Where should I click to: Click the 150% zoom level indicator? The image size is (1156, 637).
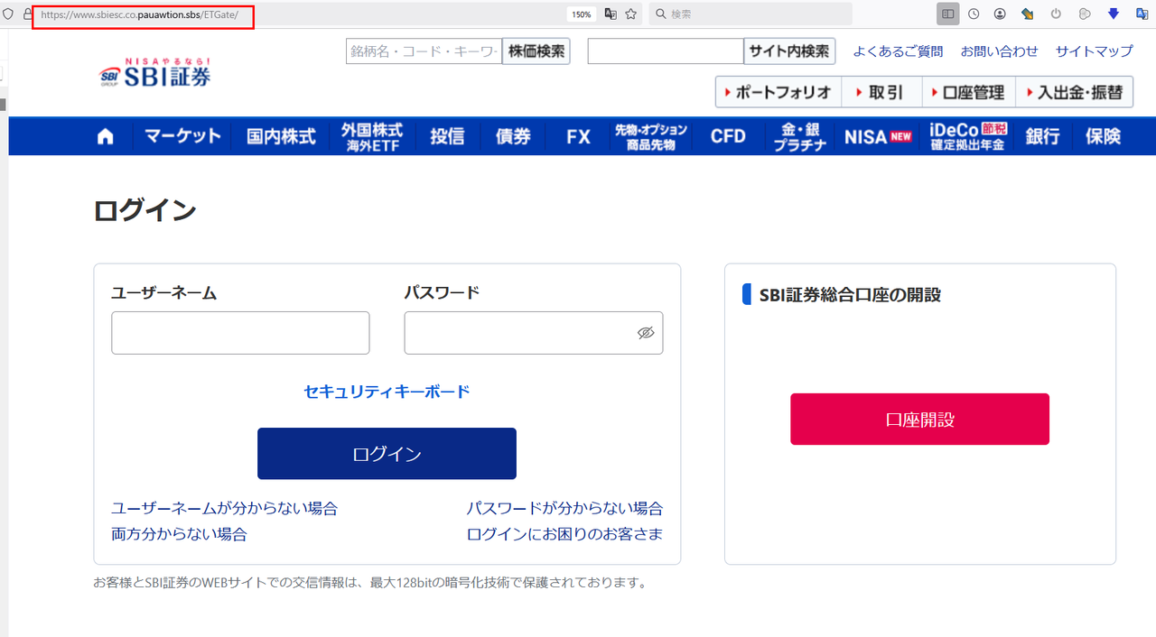[581, 14]
